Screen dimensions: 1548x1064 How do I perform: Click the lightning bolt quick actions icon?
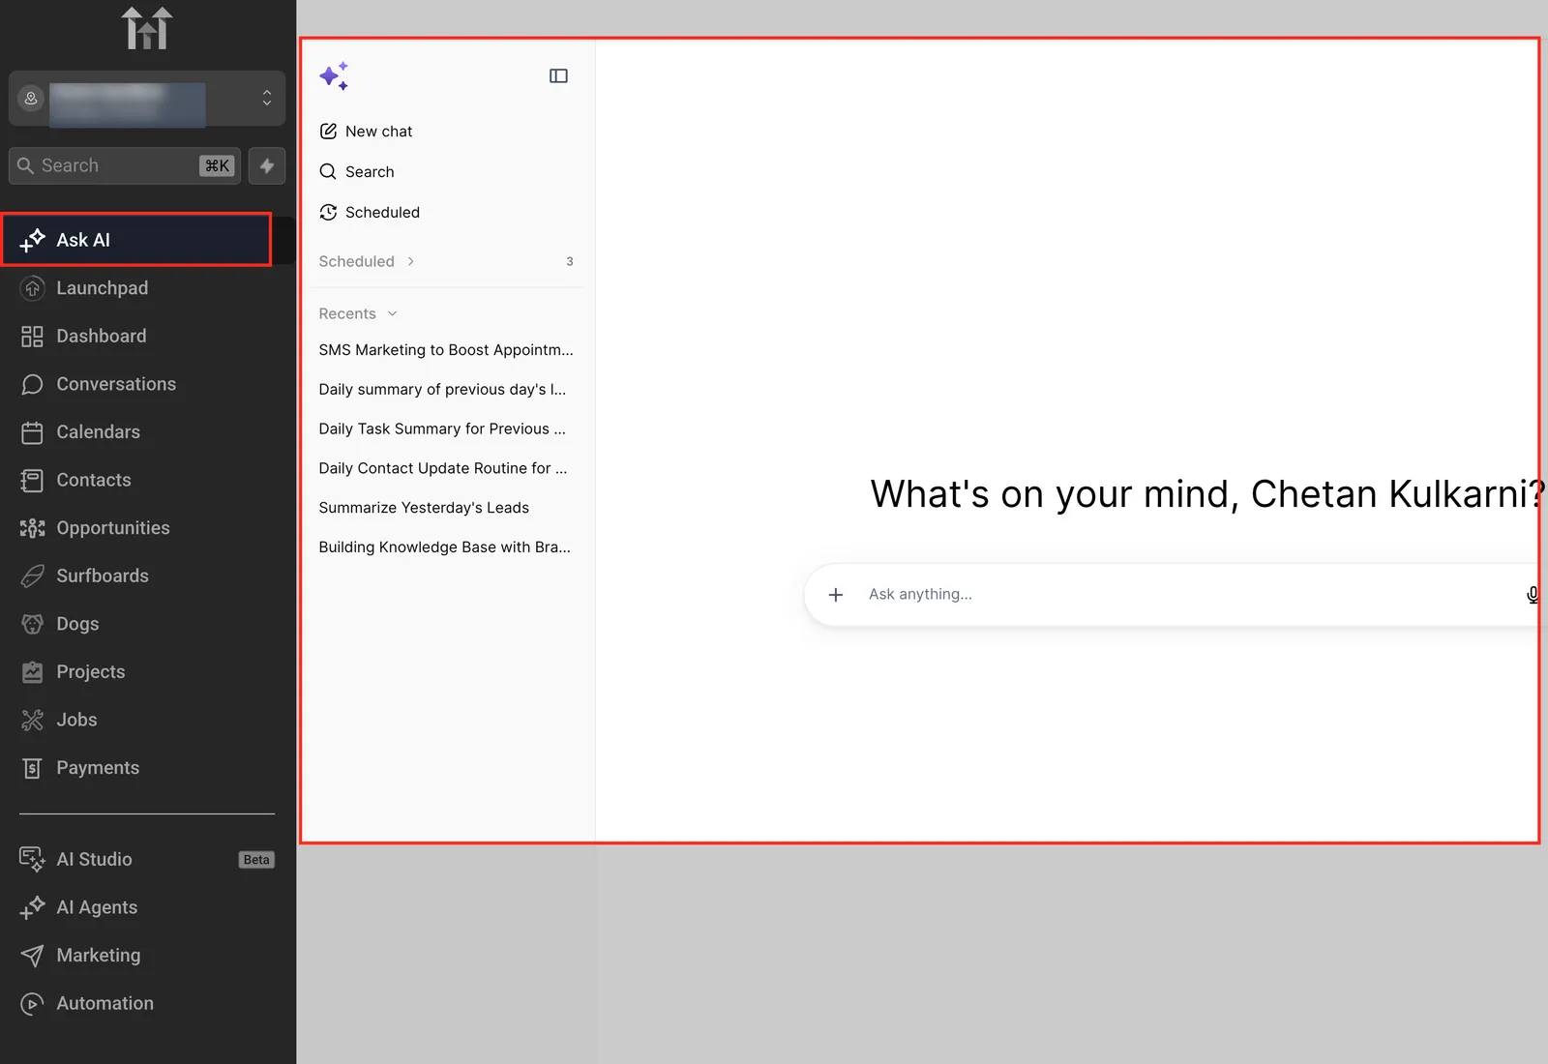pos(267,166)
